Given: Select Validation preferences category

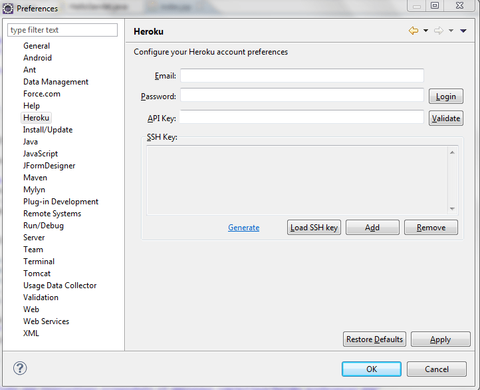Looking at the screenshot, I should click(x=41, y=297).
